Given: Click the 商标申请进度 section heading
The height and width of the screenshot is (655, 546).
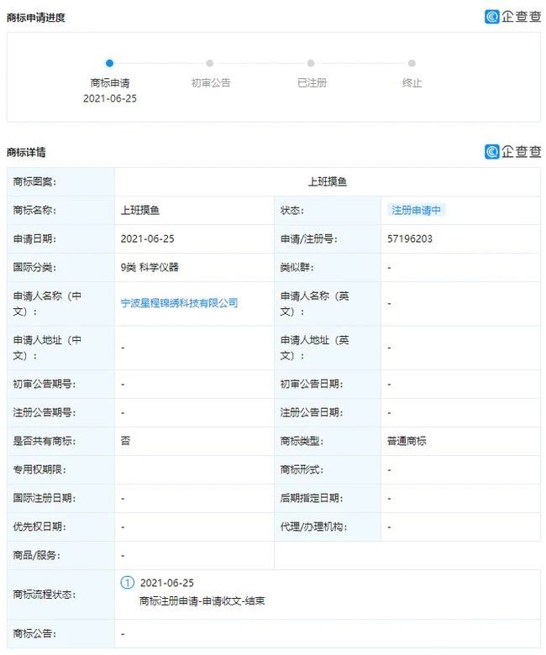Looking at the screenshot, I should 36,18.
